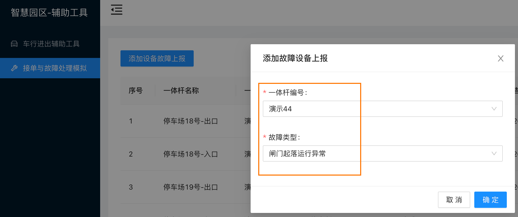518x217 pixels.
Task: Click the chevron arrow in 故障类型 select
Action: 494,153
